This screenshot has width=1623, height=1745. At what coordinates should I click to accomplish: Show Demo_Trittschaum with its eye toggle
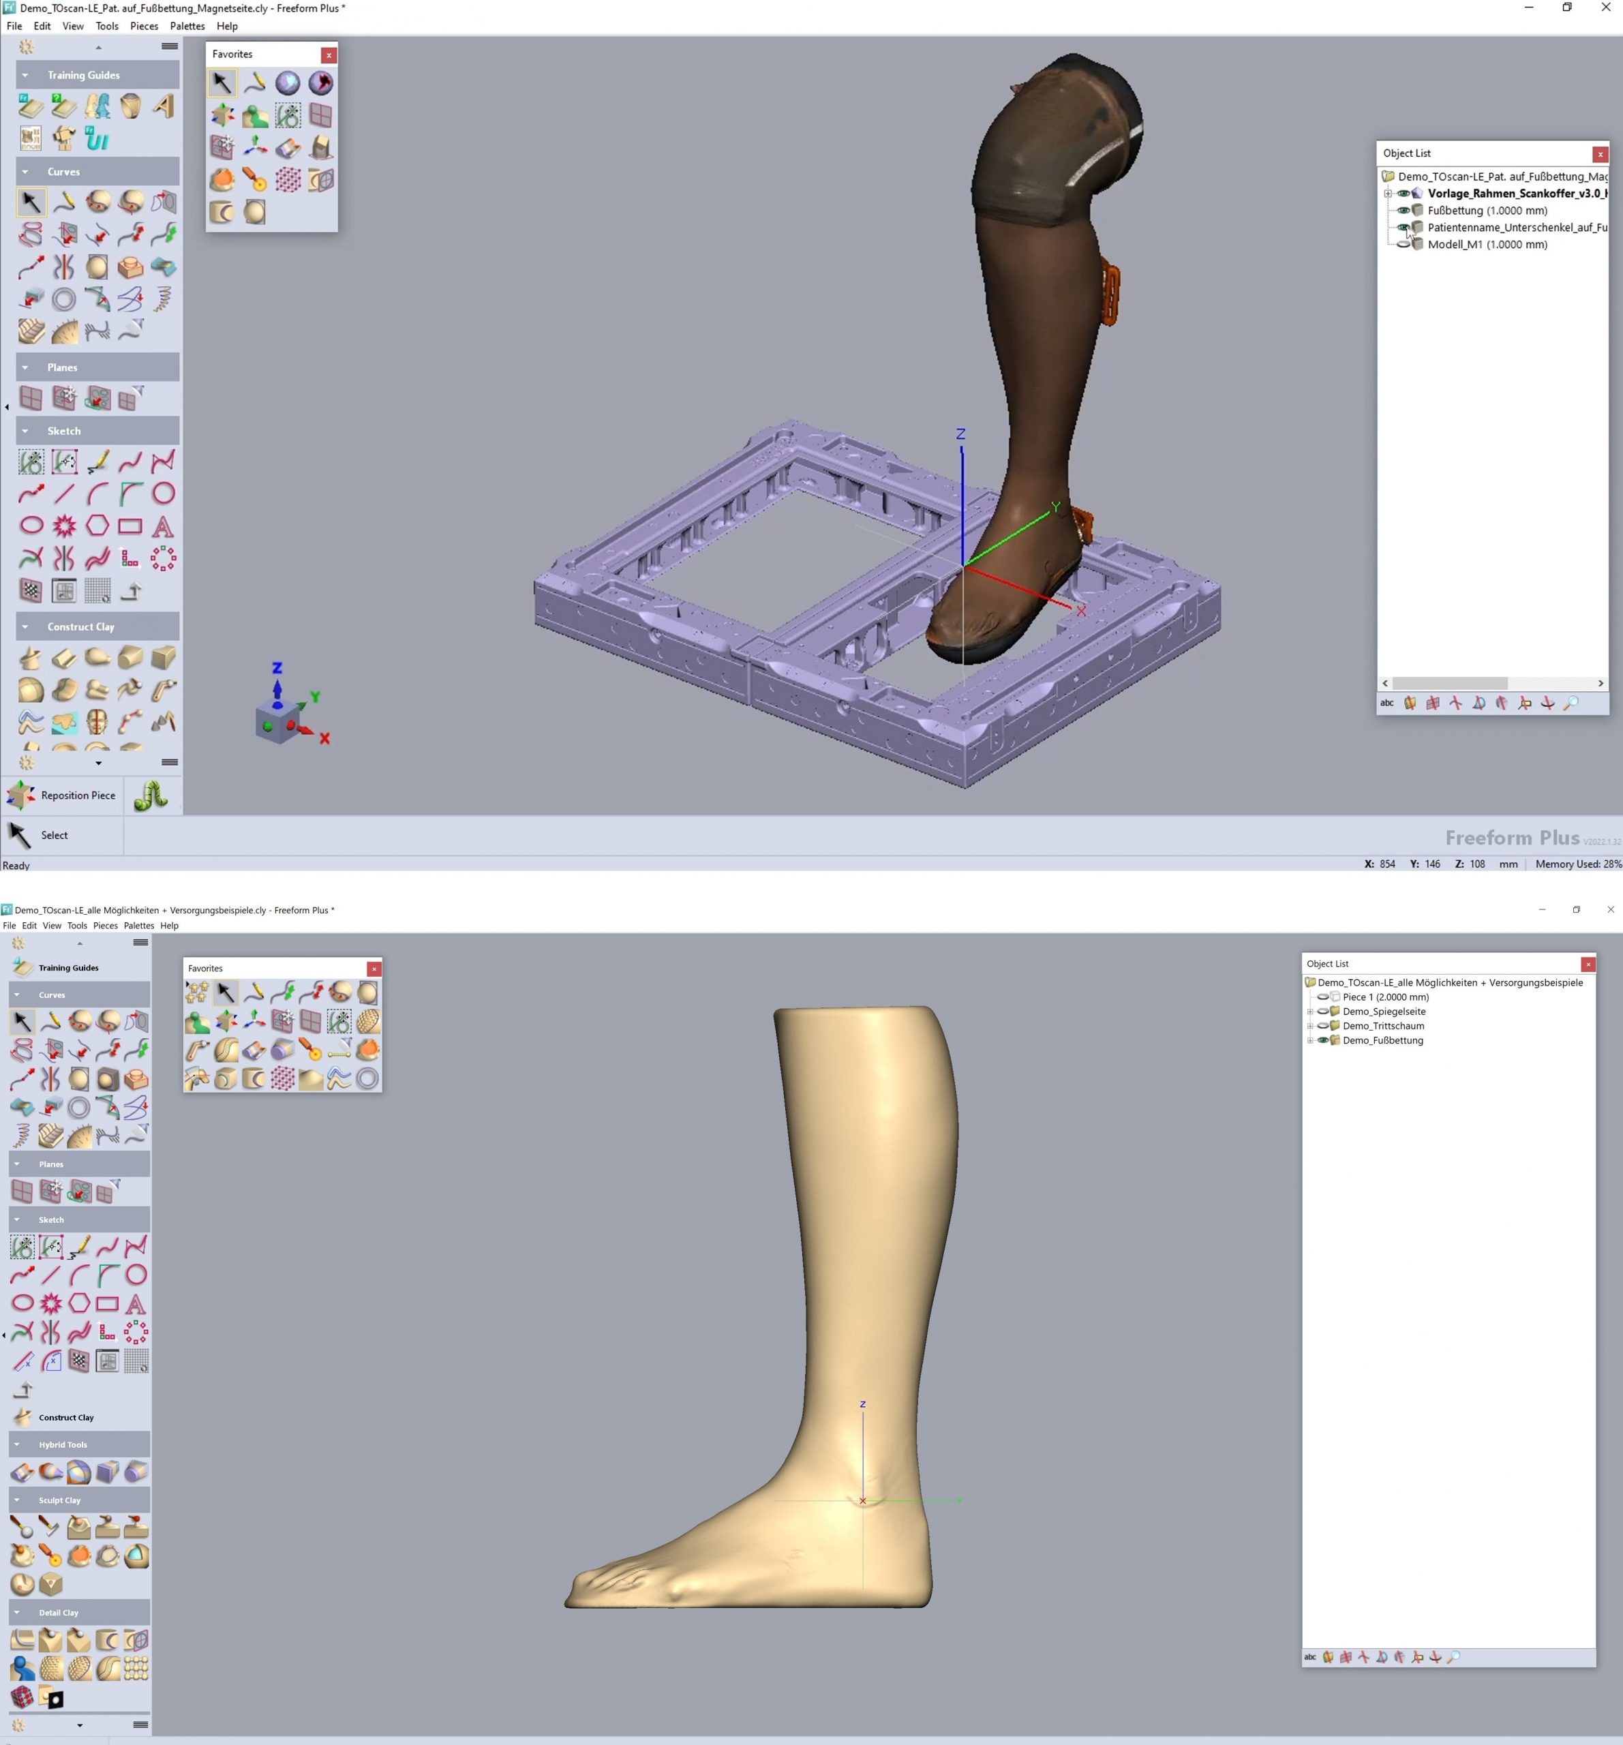(x=1323, y=1026)
